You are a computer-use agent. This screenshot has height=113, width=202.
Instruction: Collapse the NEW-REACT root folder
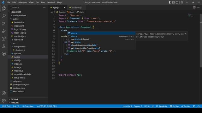pos(28,12)
